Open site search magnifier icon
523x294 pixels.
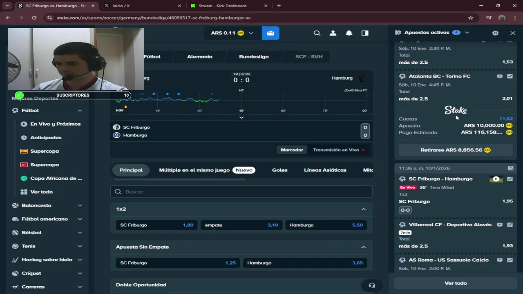click(317, 33)
